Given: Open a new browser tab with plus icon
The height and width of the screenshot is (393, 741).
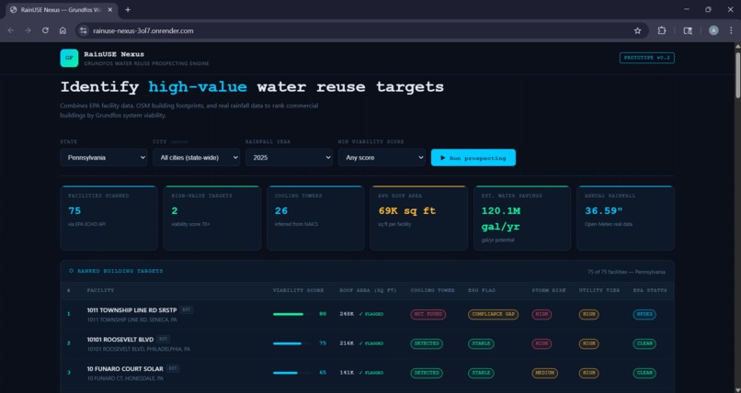Looking at the screenshot, I should [128, 9].
